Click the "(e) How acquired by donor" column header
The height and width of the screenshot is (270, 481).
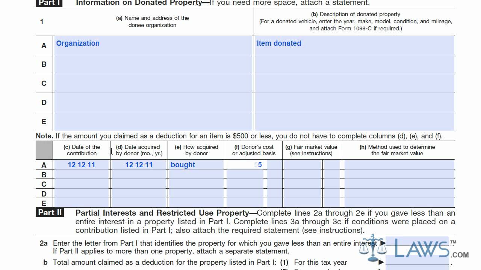(x=197, y=150)
